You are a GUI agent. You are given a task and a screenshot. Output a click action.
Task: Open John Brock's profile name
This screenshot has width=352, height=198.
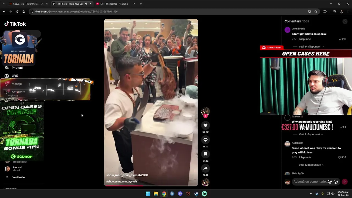click(298, 29)
